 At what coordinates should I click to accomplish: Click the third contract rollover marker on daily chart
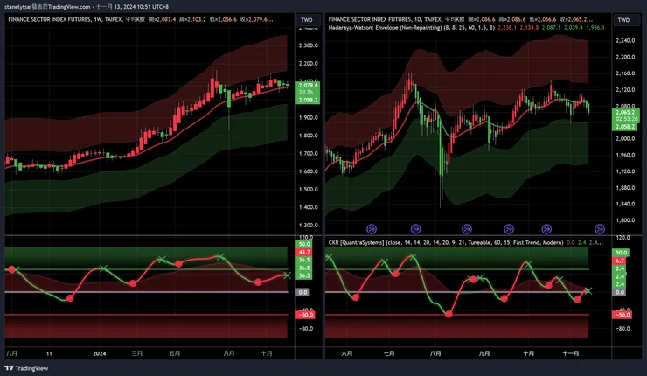click(467, 228)
